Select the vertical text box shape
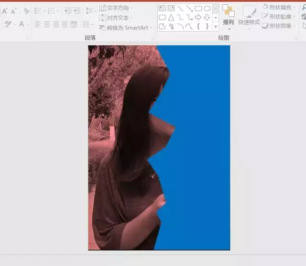Image resolution: width=306 pixels, height=266 pixels. click(171, 8)
